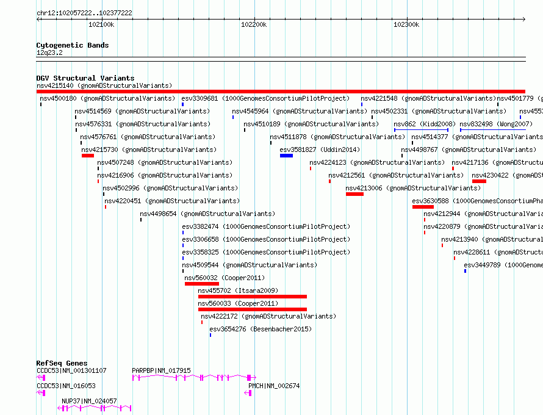Click the blue nsv862 variant line
The height and width of the screenshot is (415, 543).
(422, 130)
